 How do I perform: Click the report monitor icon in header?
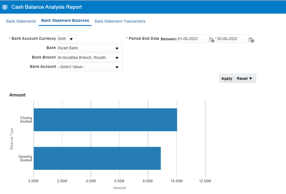[5, 7]
